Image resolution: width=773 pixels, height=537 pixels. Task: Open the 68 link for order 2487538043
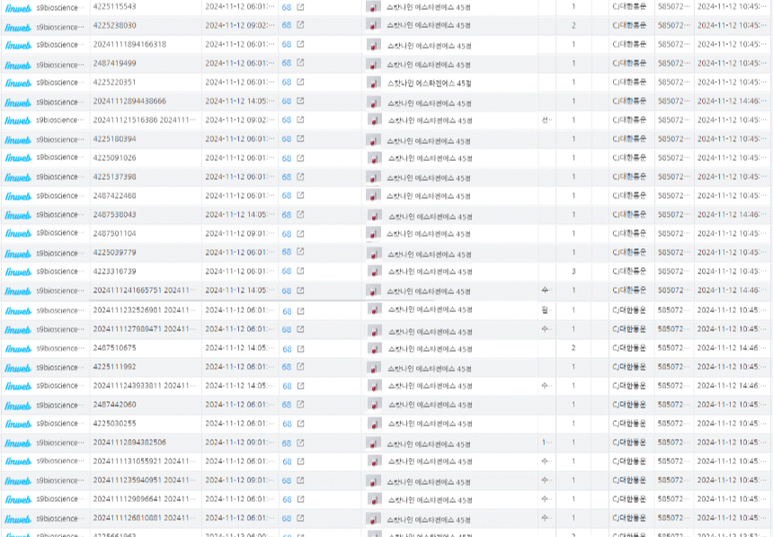[x=287, y=215]
